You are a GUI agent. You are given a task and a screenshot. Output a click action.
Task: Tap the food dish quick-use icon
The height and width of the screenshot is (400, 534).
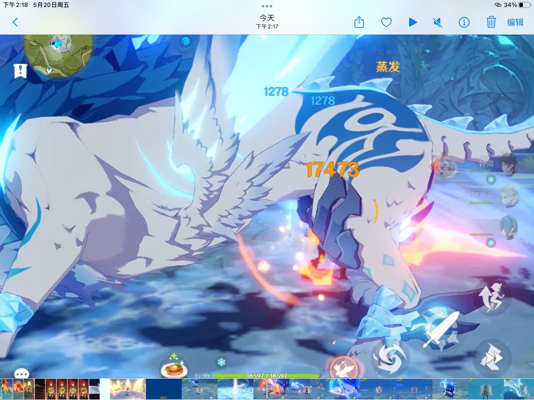coord(174,367)
